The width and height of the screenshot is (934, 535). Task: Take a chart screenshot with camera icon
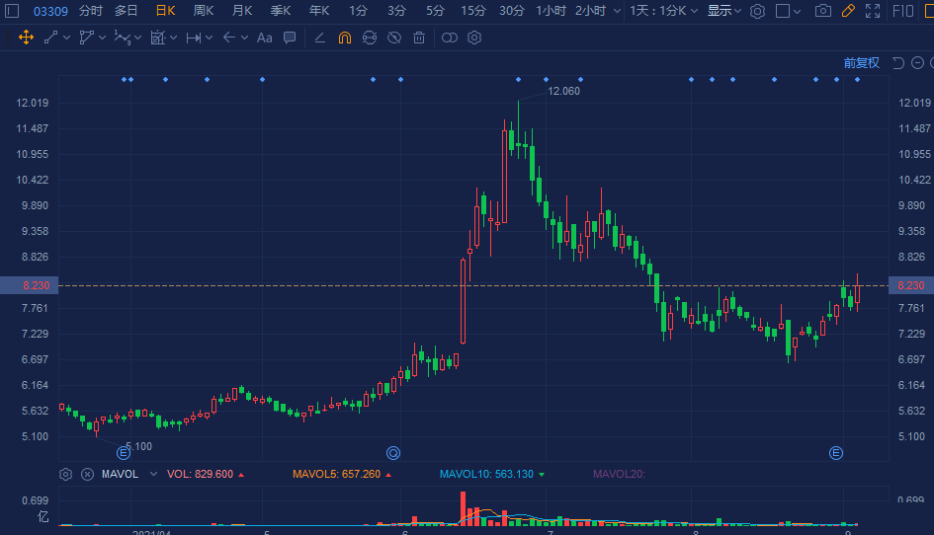[x=823, y=11]
